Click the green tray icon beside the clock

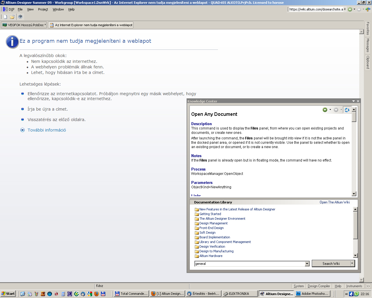[357, 294]
